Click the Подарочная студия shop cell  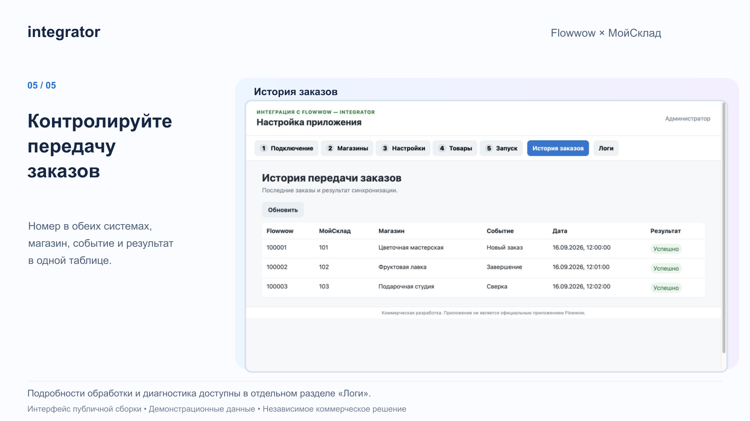[406, 287]
